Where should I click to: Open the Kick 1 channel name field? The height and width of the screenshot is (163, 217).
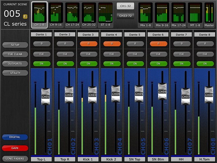[x=88, y=159]
